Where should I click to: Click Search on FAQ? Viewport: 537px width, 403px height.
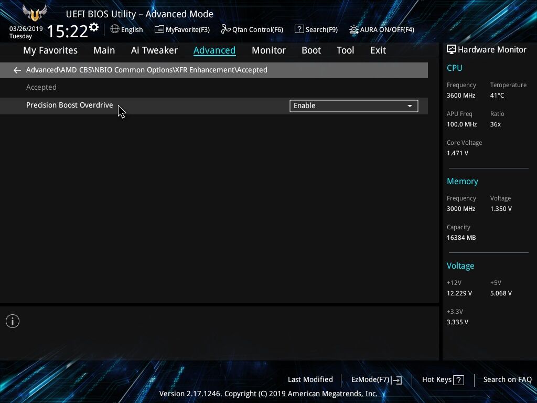point(508,379)
